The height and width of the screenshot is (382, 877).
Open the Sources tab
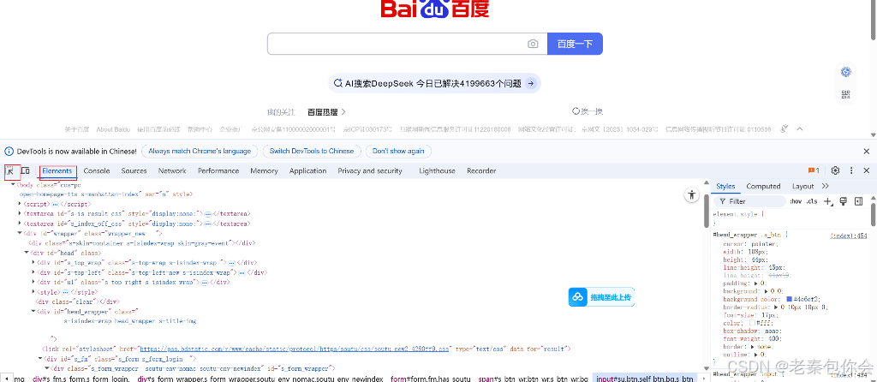pos(134,170)
